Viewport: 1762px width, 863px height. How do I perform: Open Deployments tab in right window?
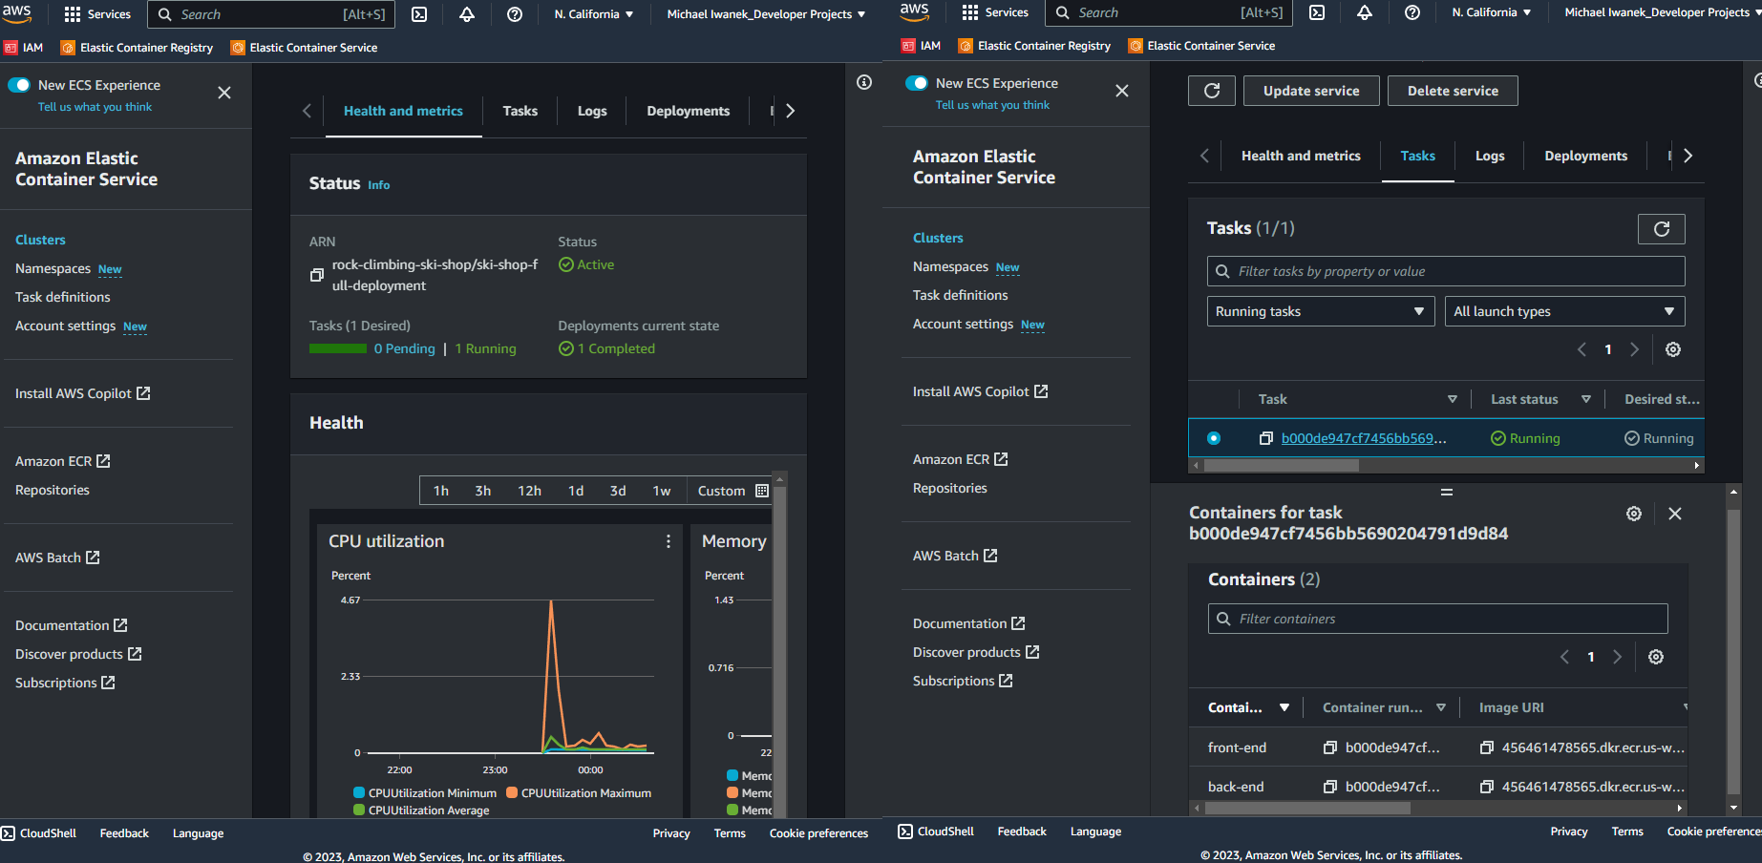[1586, 156]
